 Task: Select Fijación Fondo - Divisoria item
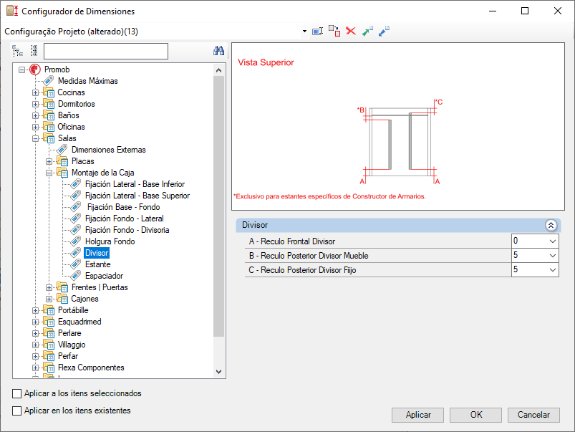coord(127,230)
